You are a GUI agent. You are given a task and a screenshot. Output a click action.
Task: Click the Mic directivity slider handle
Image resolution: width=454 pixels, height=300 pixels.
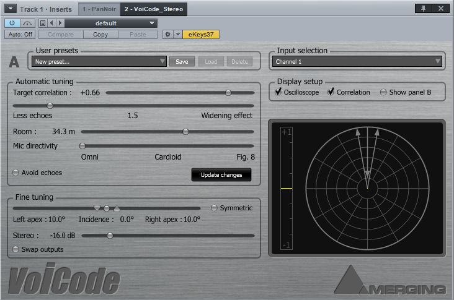82,146
